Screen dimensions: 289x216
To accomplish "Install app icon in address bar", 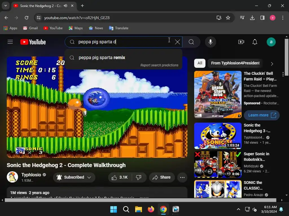I will pos(219,18).
